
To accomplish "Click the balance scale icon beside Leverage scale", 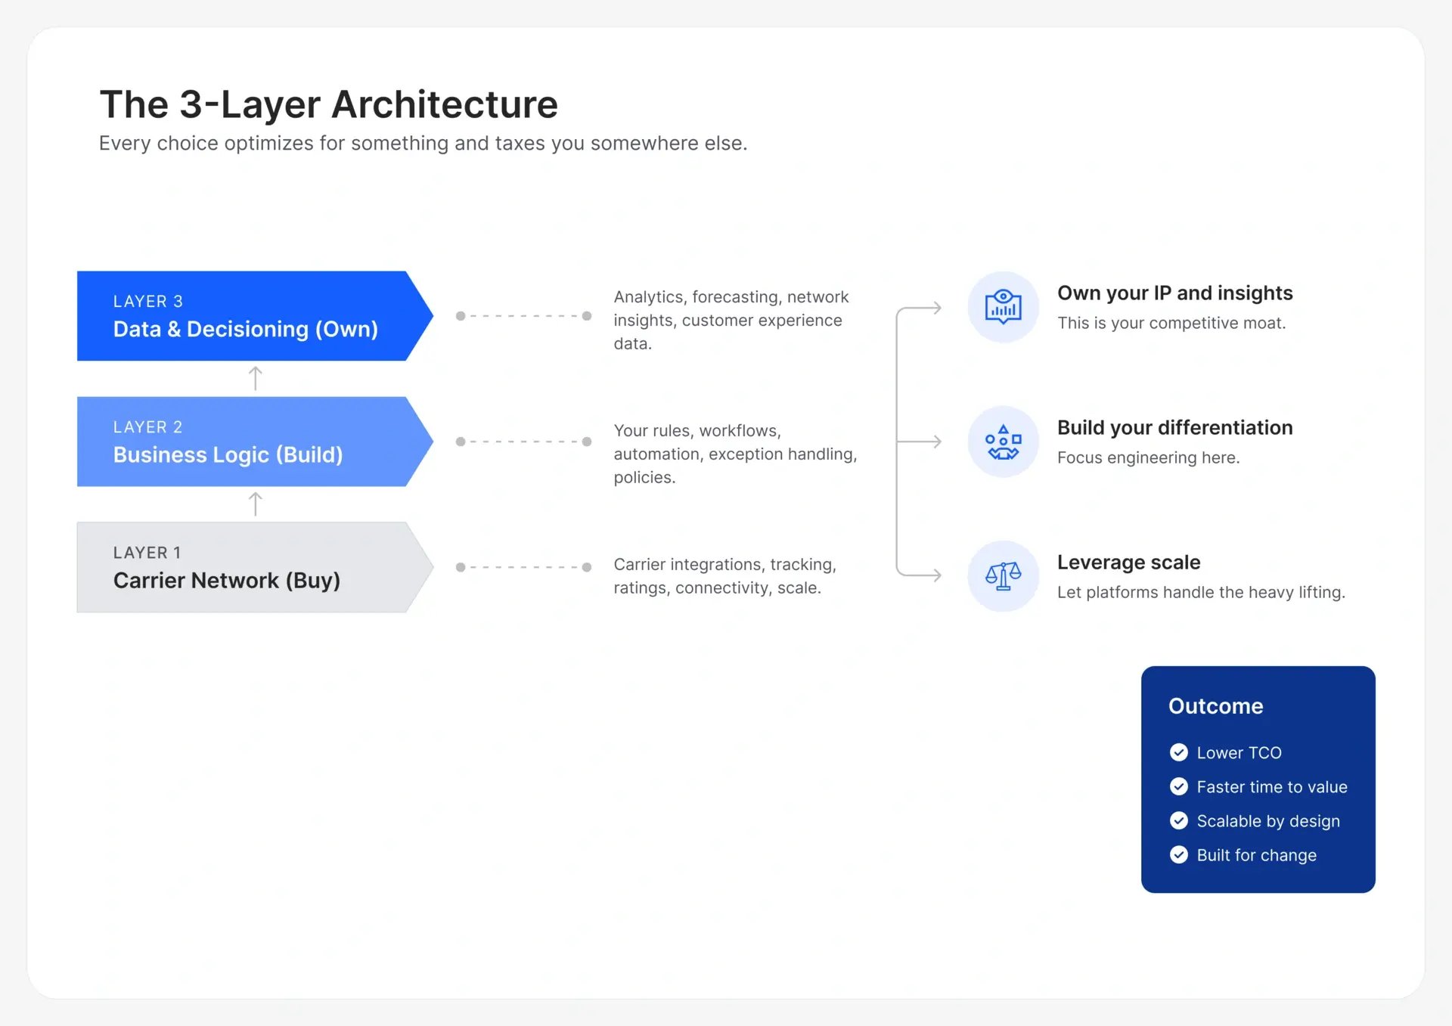I will pos(1003,576).
